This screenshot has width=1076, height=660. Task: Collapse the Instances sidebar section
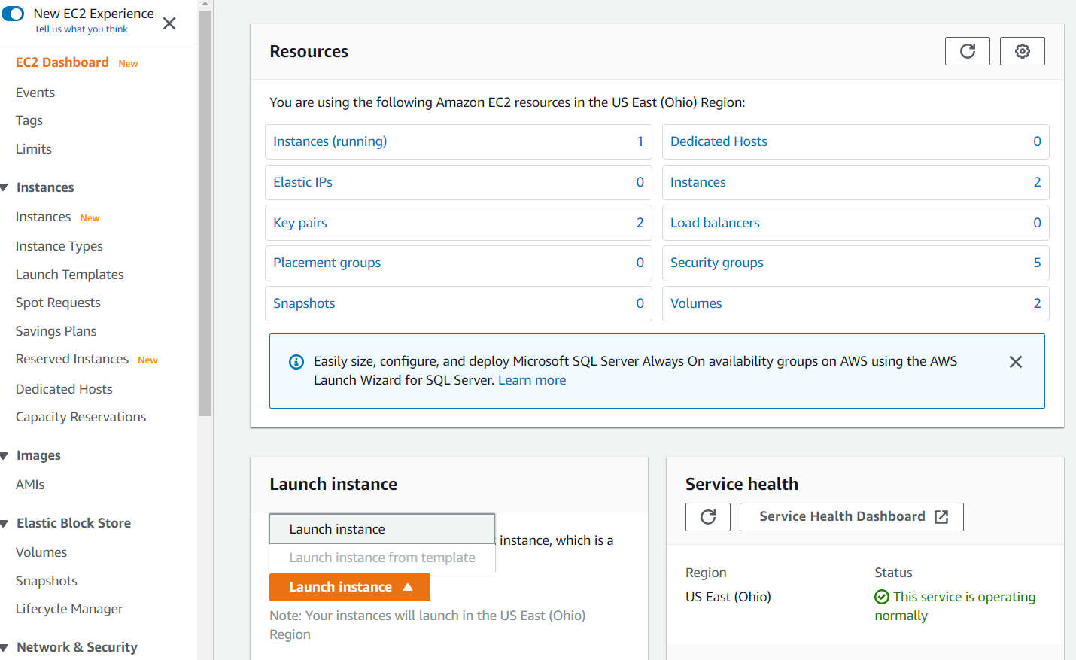coord(5,187)
